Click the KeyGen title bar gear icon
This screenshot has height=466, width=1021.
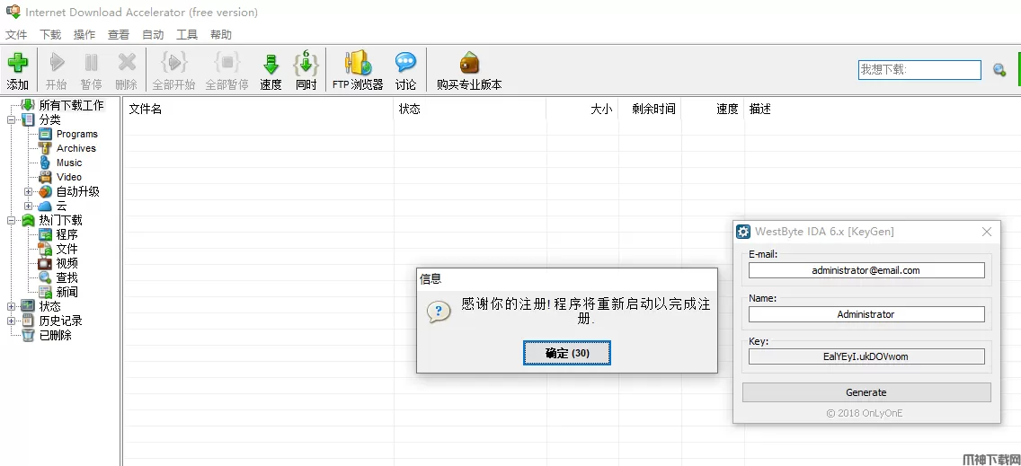(x=743, y=232)
